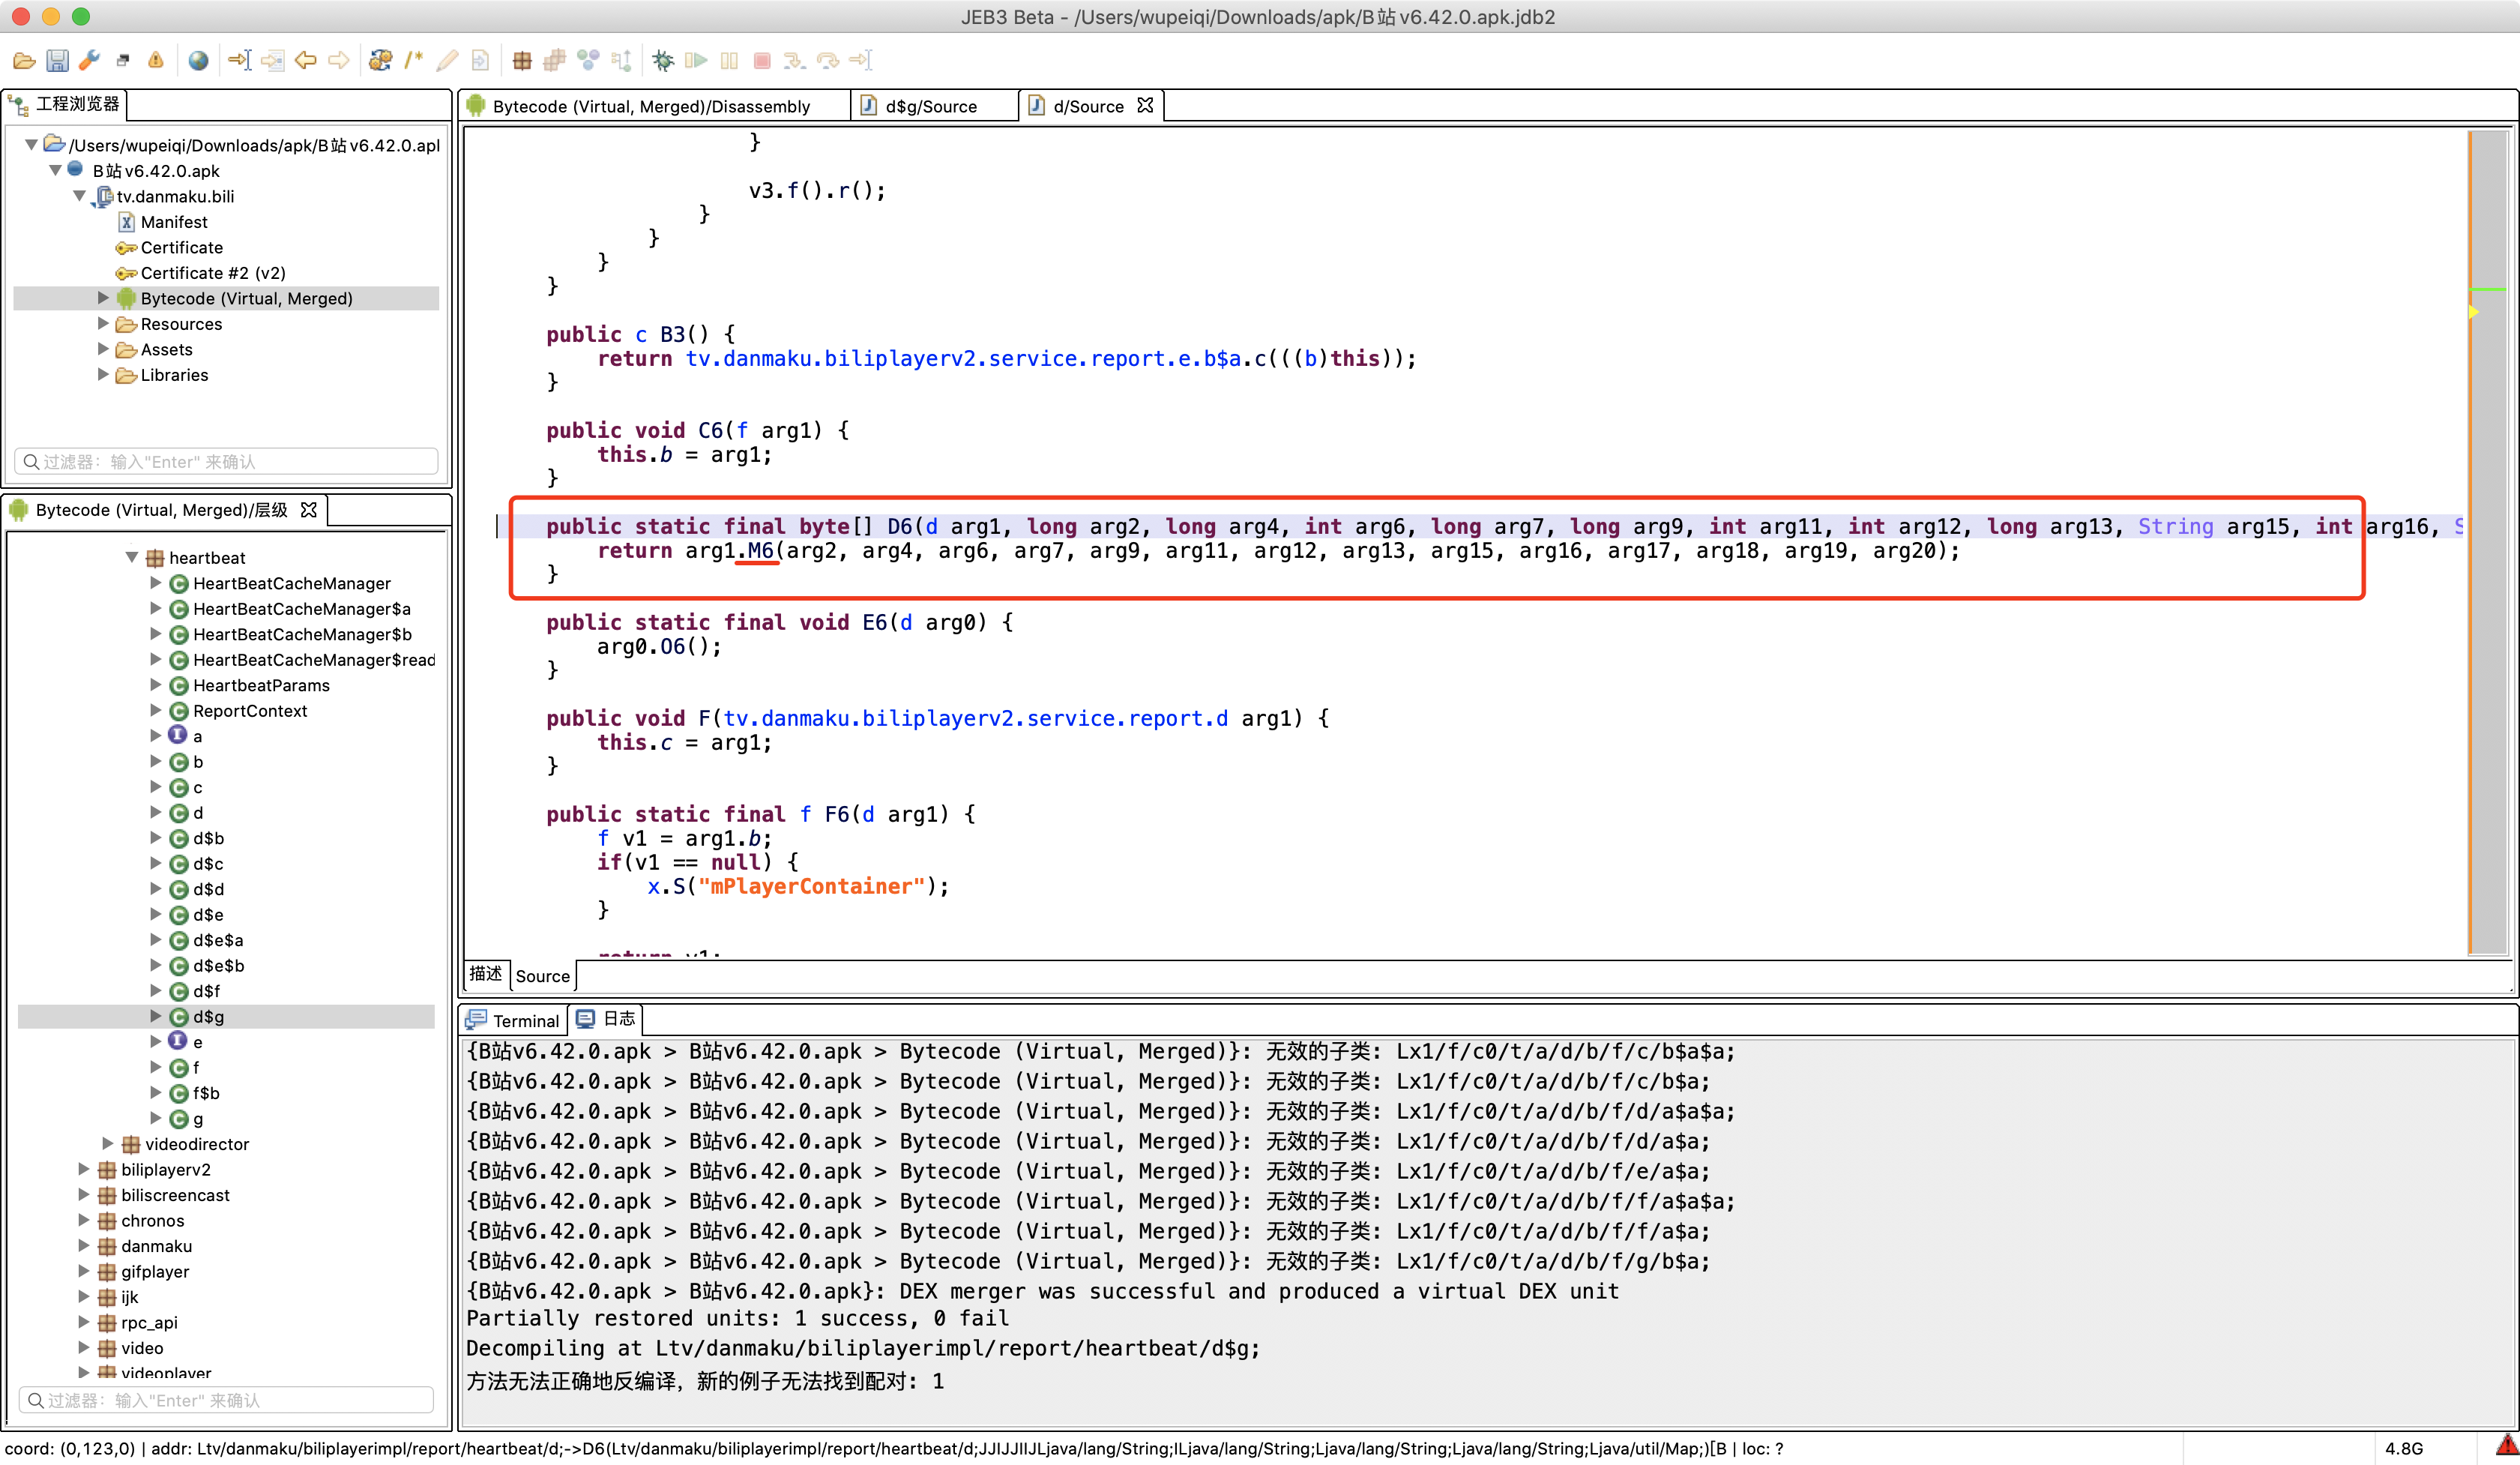Click the save project floppy icon

[x=57, y=61]
